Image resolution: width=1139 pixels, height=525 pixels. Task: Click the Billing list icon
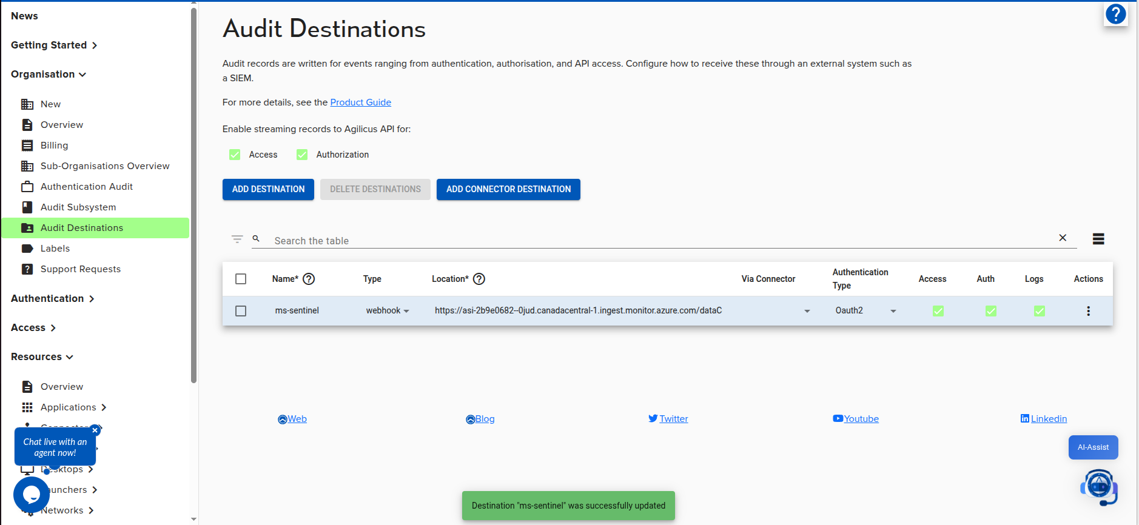tap(27, 145)
